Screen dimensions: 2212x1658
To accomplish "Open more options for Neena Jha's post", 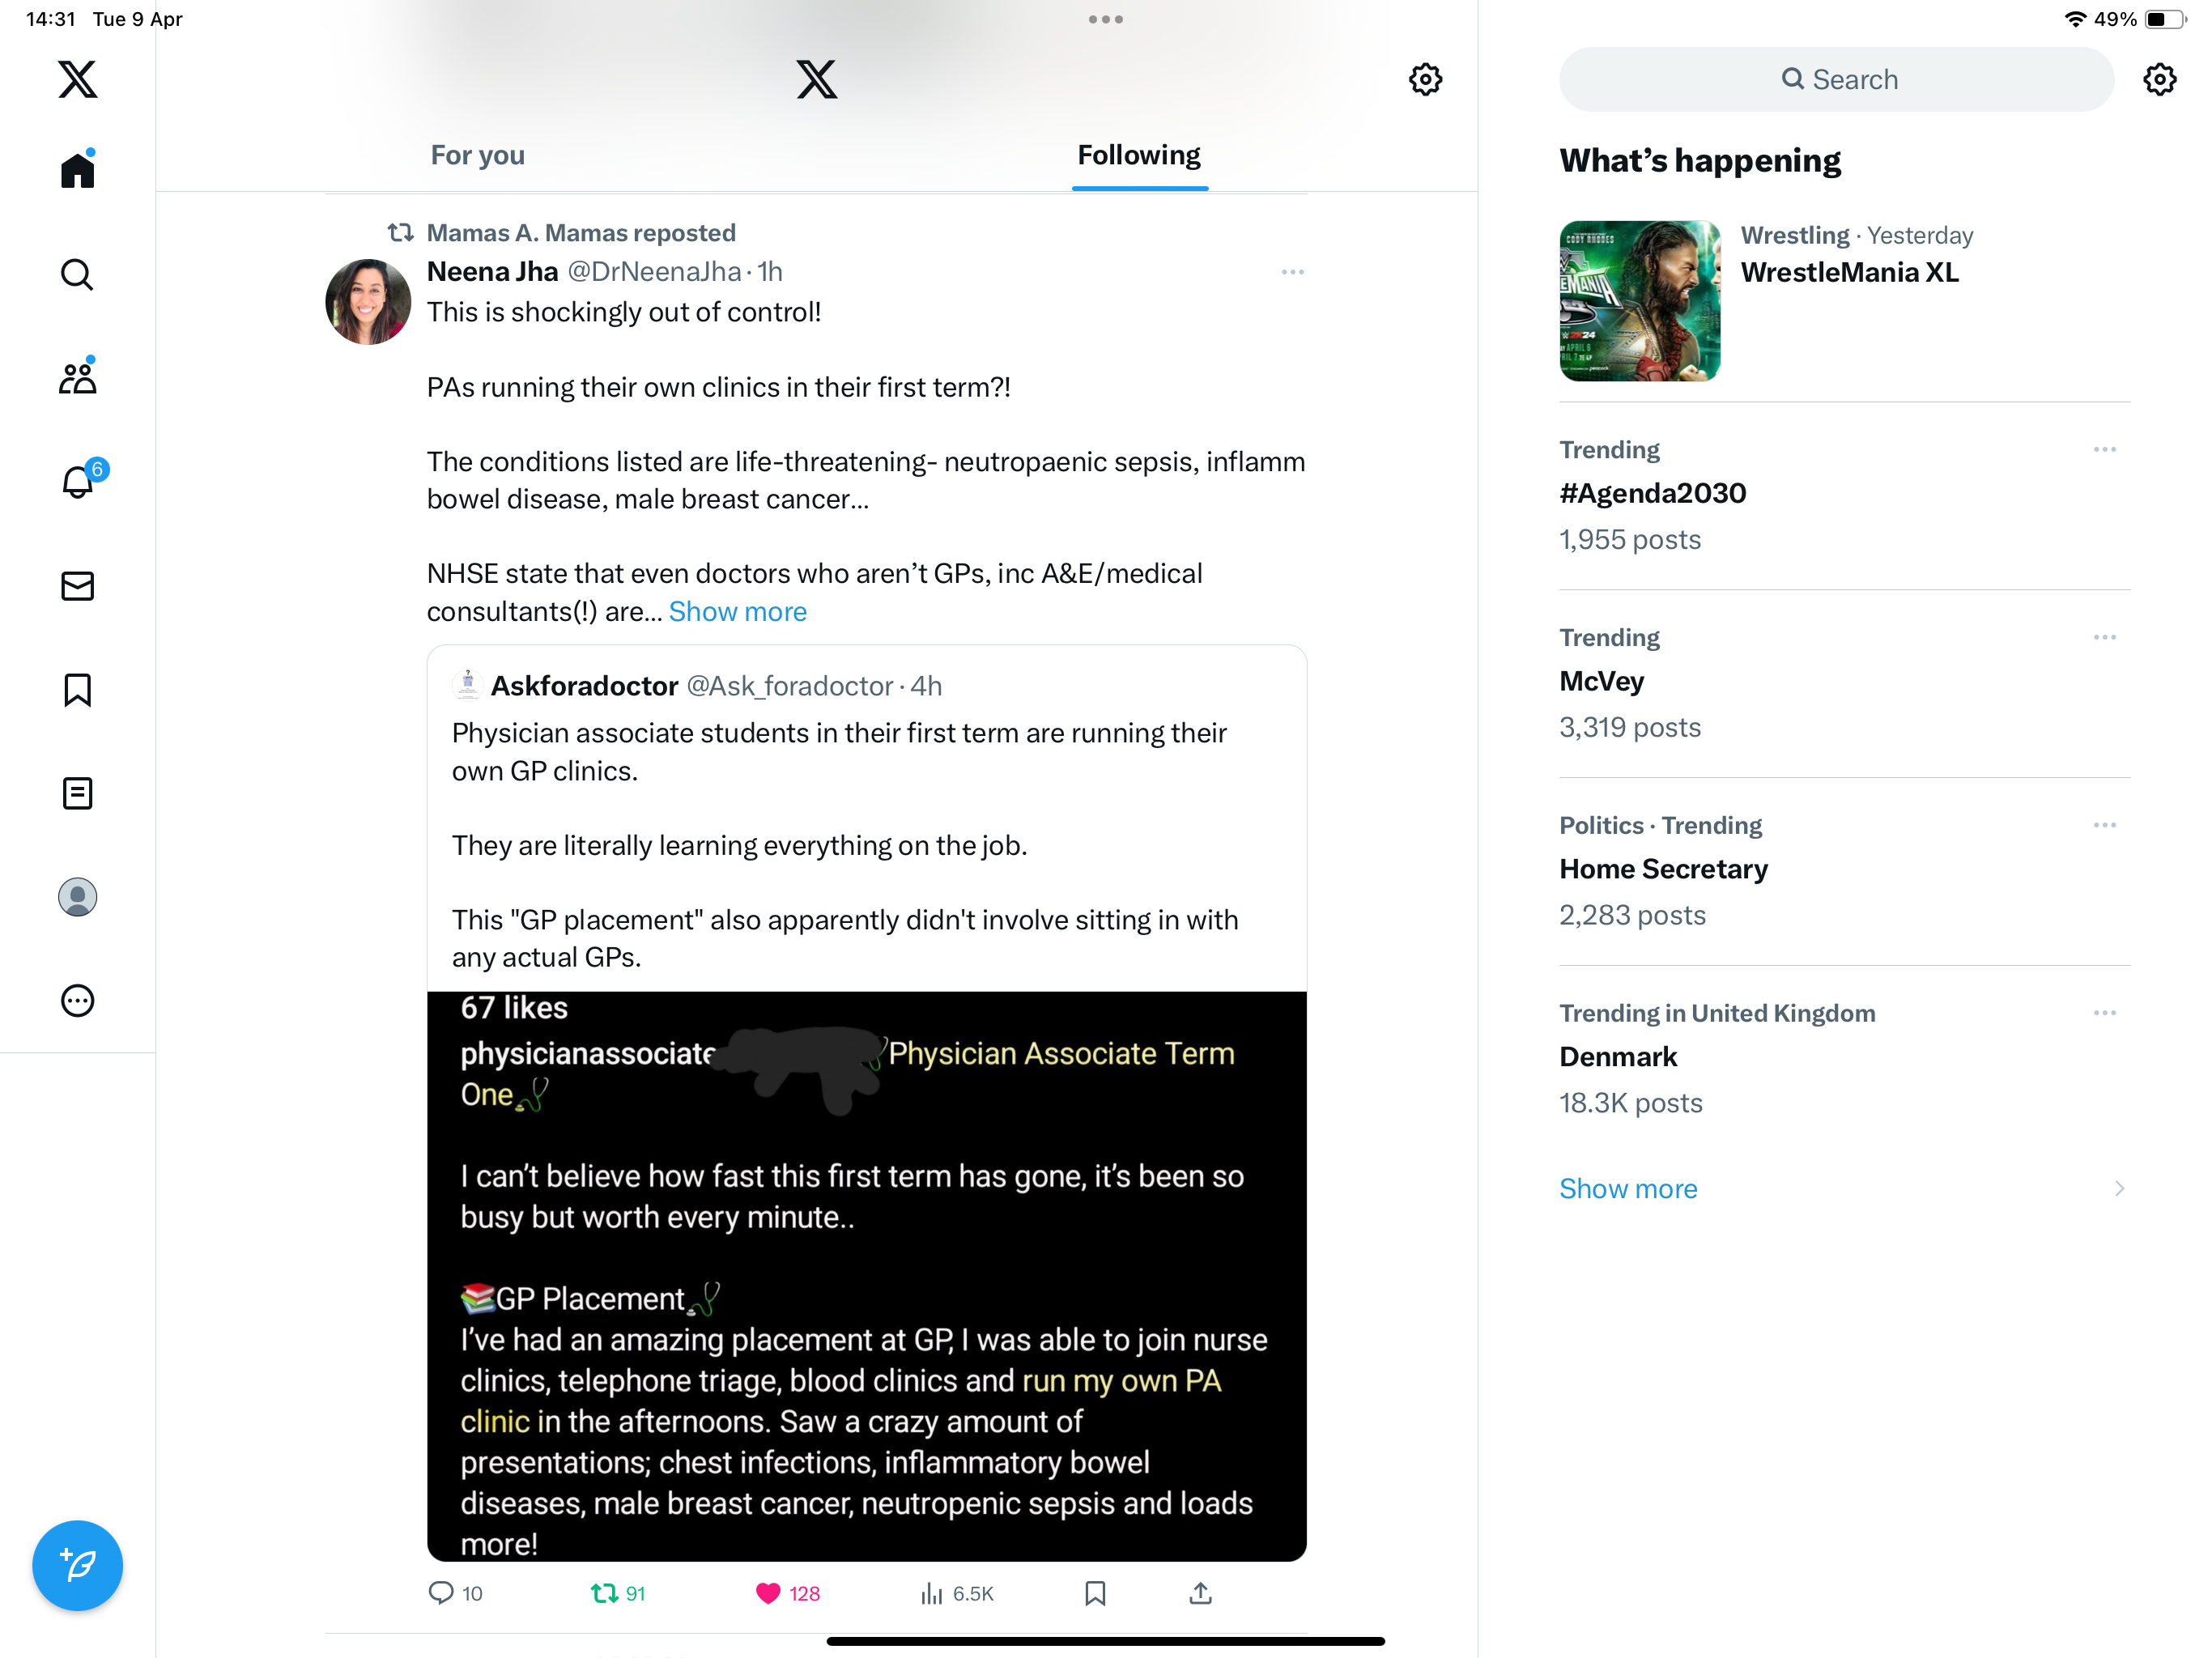I will [1292, 272].
